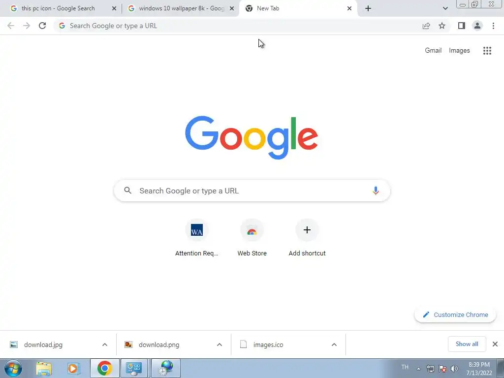The image size is (504, 378).
Task: Open the taskbar clock showing 8:39 PM
Action: point(479,369)
